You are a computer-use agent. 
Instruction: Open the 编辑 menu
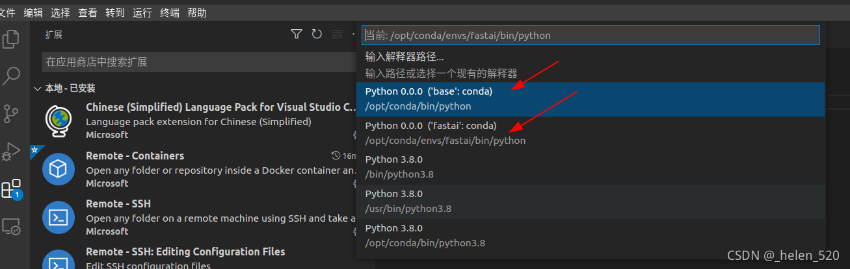click(33, 12)
